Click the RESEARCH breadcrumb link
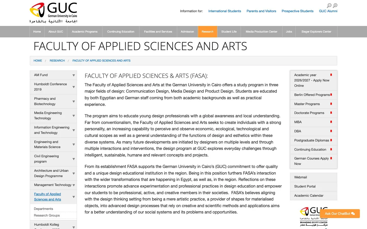 click(57, 61)
